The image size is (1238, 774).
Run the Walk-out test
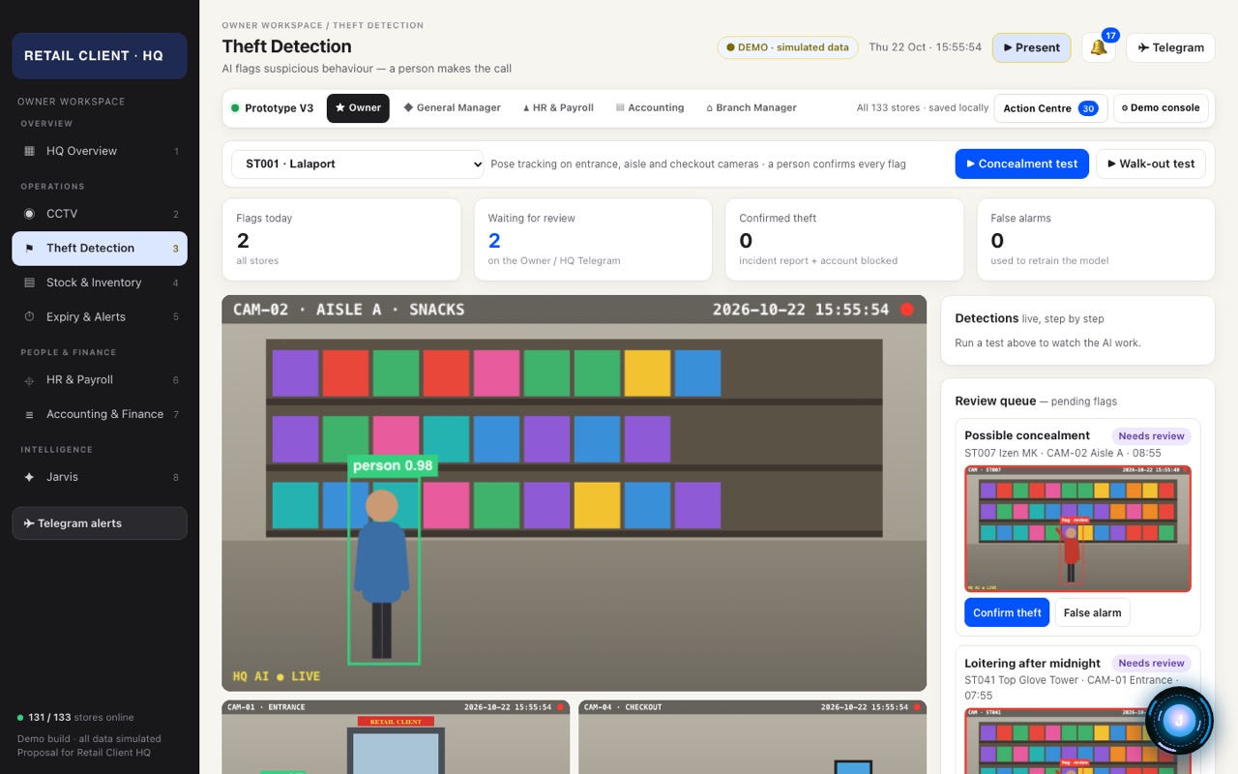tap(1151, 164)
